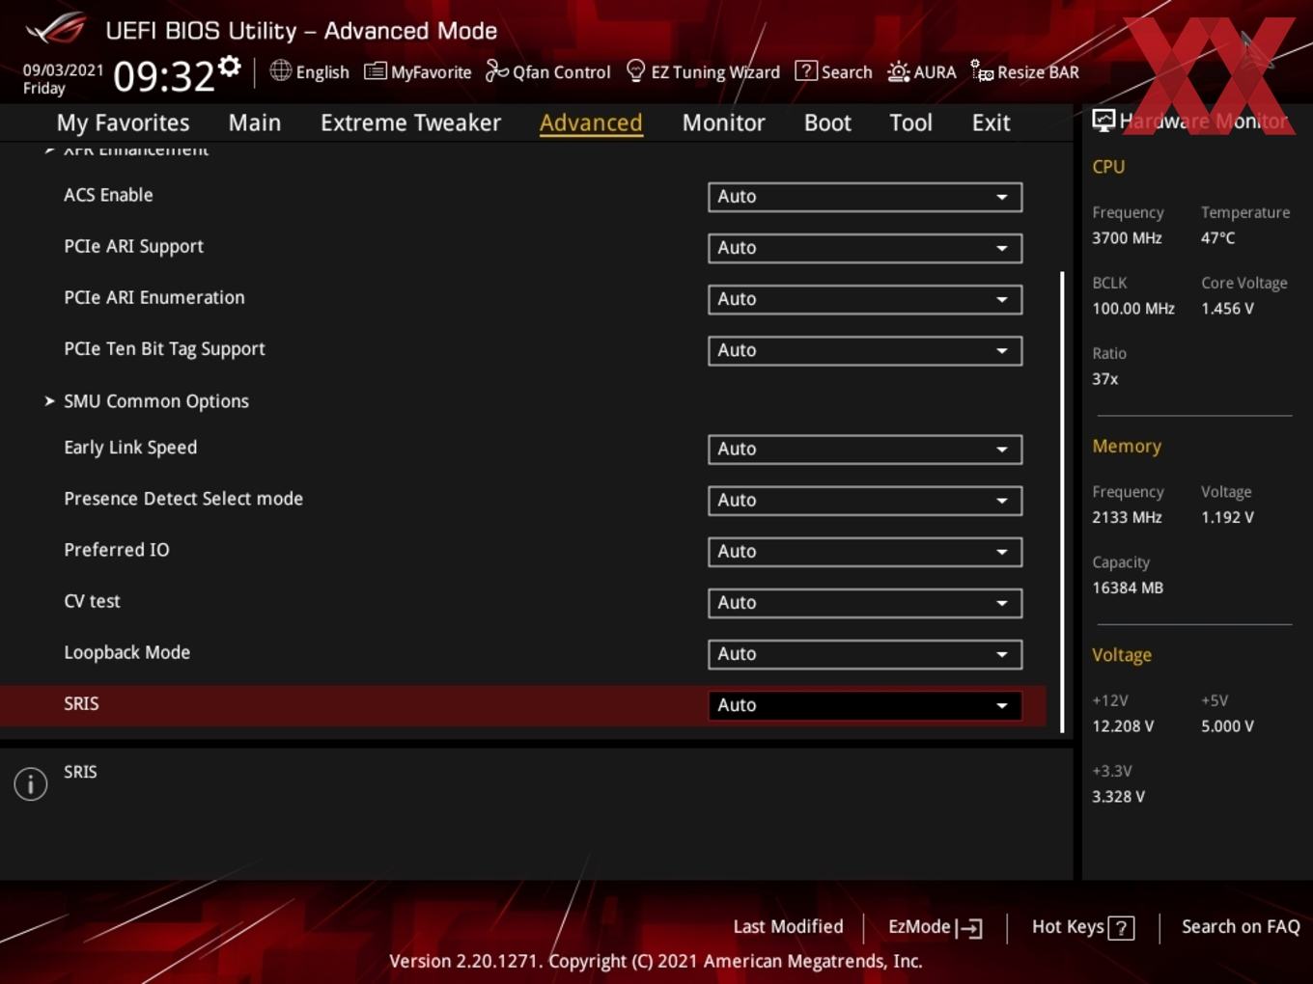Select the CV test row label
Image resolution: width=1313 pixels, height=984 pixels.
click(92, 601)
